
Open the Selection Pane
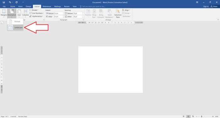(118, 14)
